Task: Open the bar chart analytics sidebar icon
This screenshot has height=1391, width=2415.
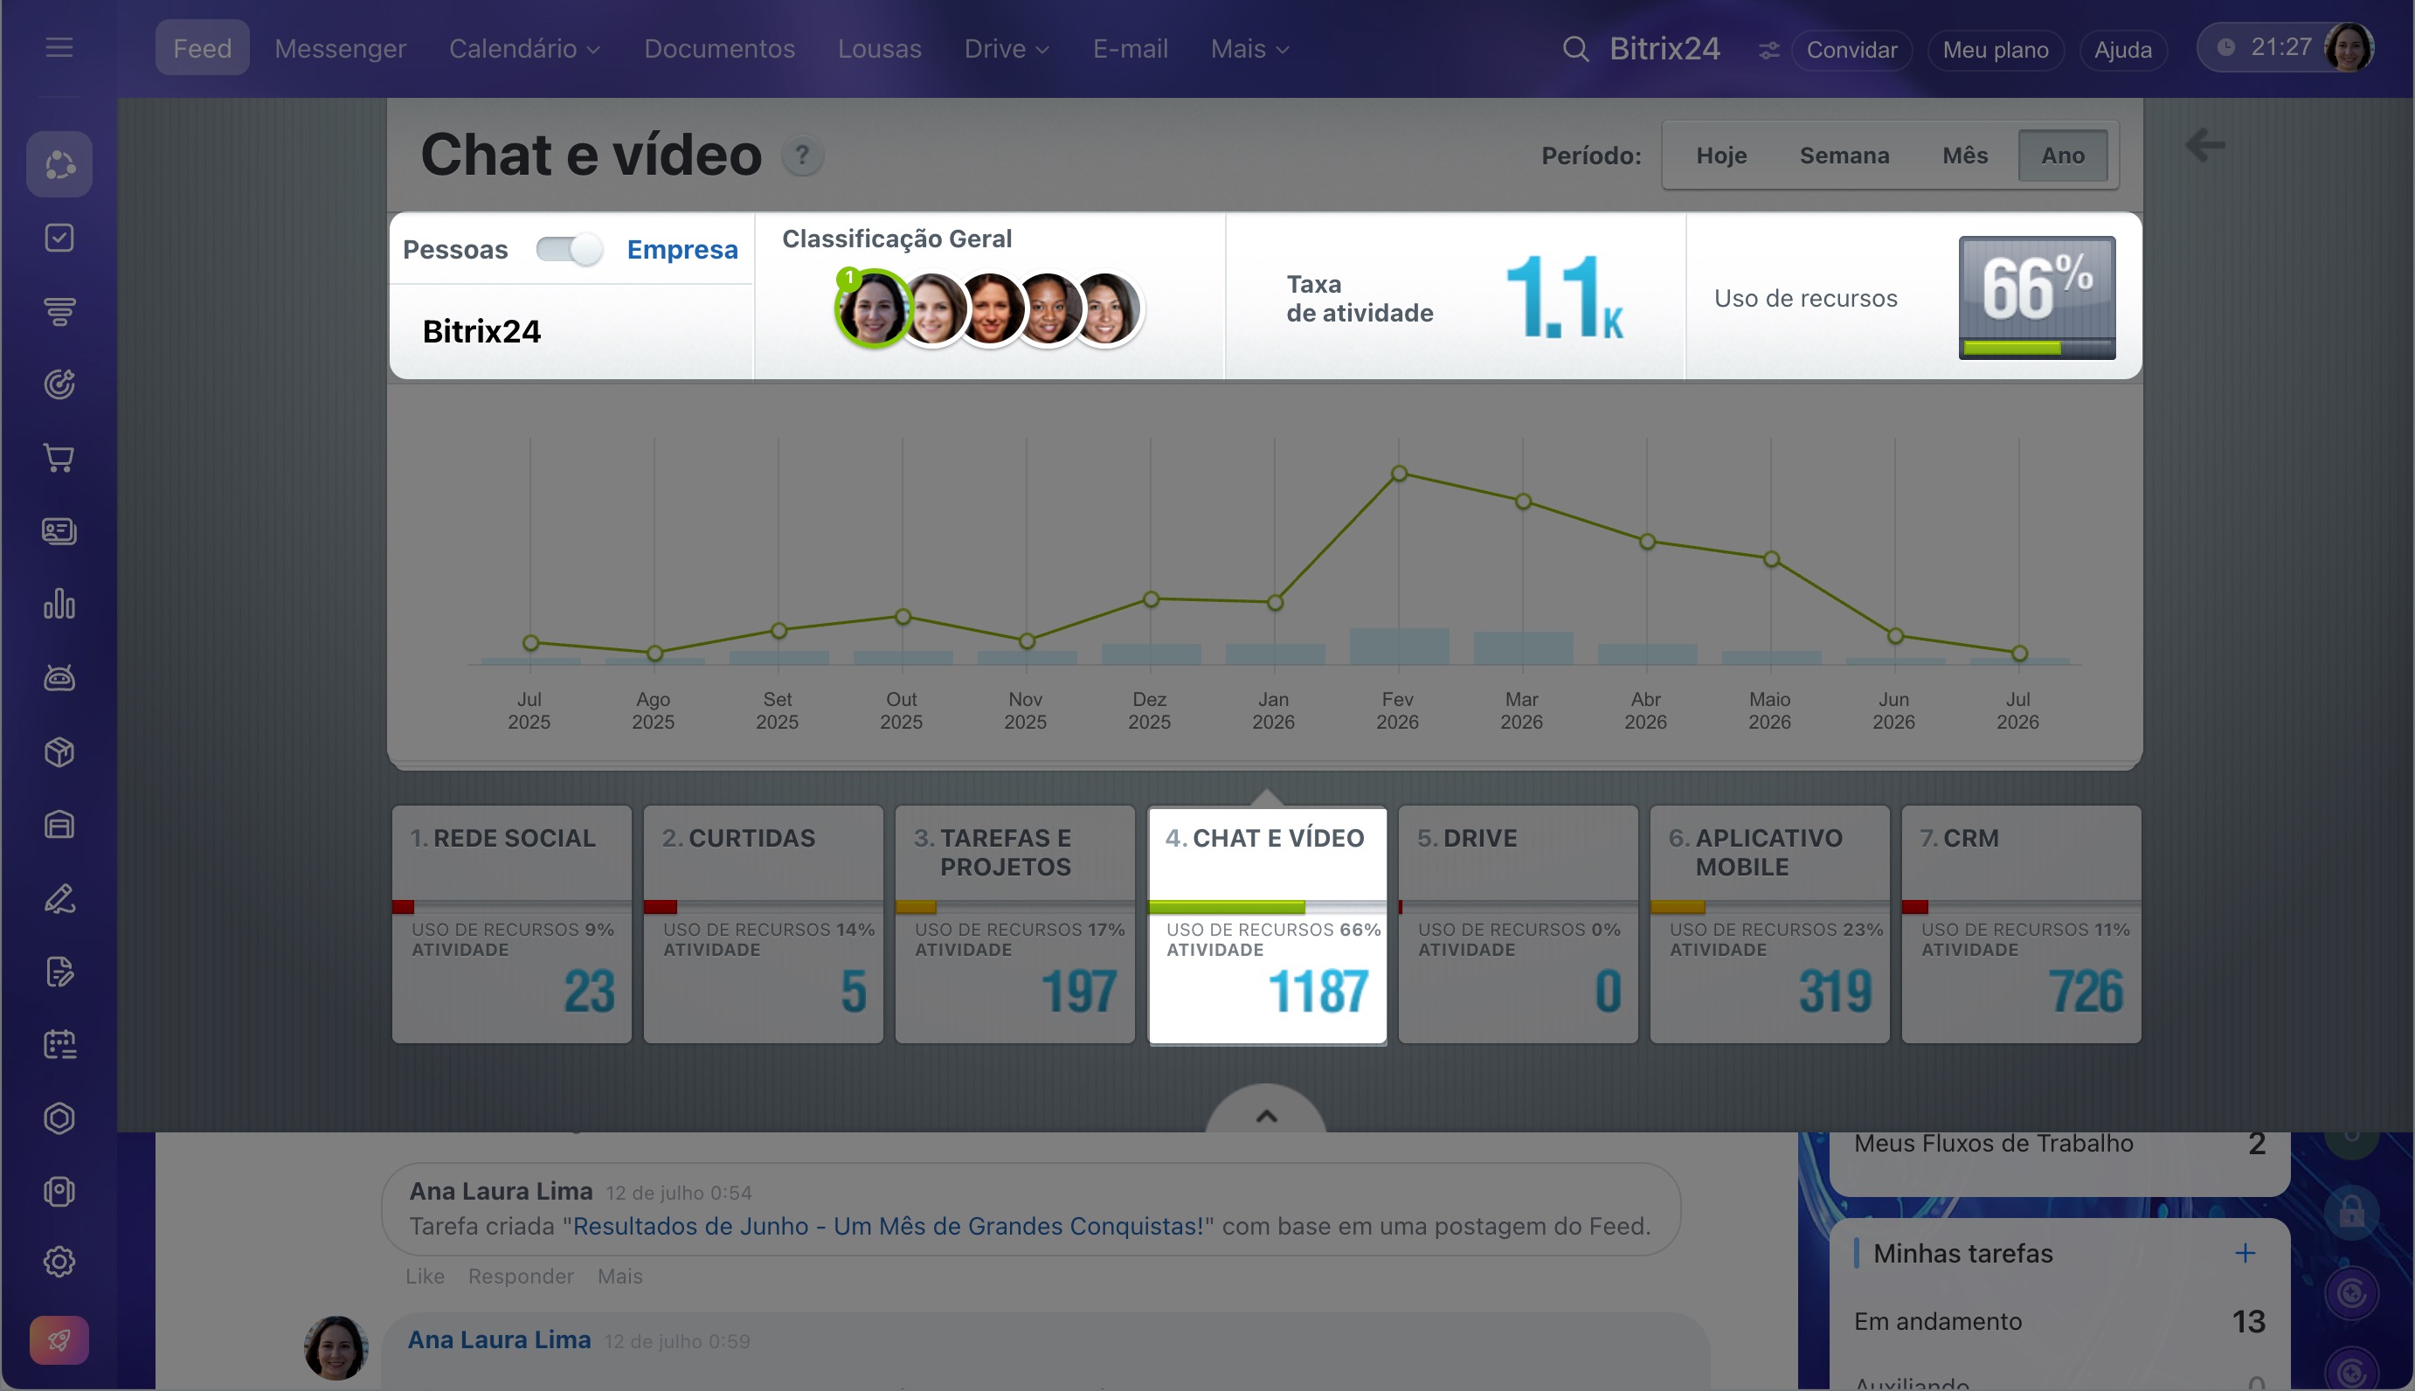Action: (x=59, y=604)
